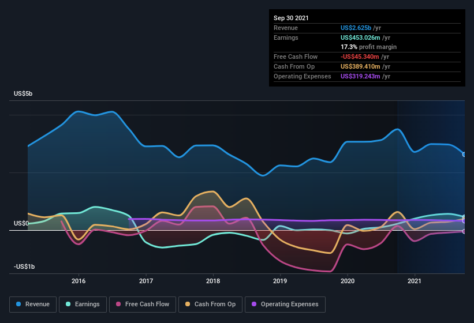Click the 17.3% profit margin text
Viewport: 474px width, 323px height.
(x=368, y=47)
